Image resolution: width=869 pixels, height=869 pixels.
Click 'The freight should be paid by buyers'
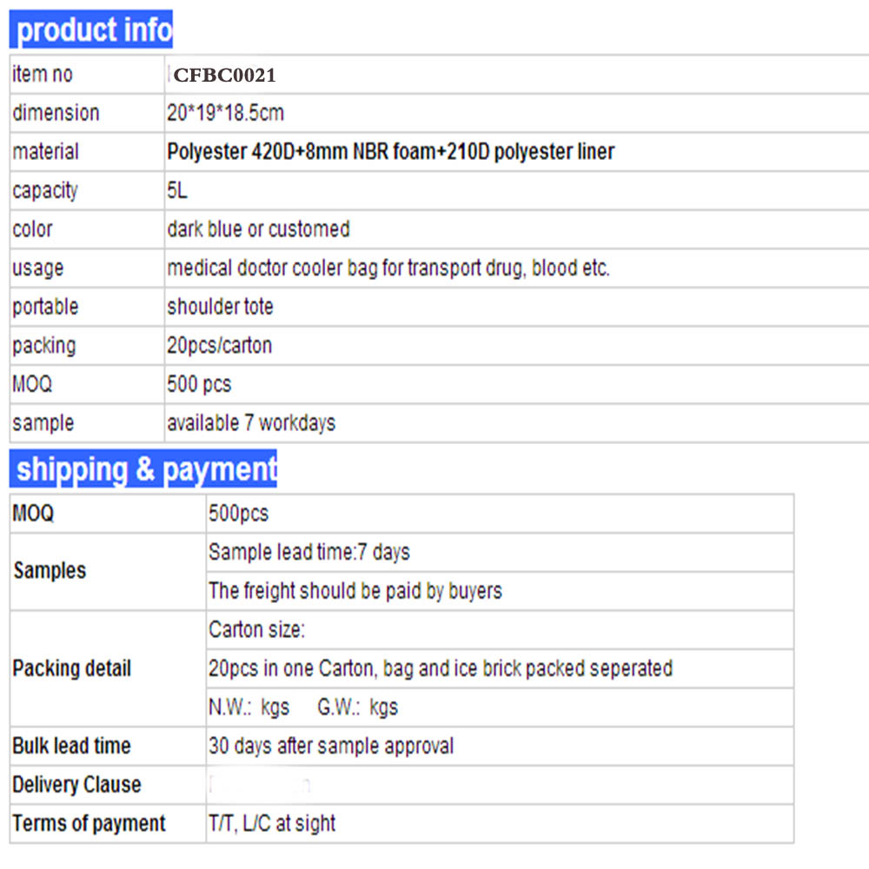click(x=355, y=591)
